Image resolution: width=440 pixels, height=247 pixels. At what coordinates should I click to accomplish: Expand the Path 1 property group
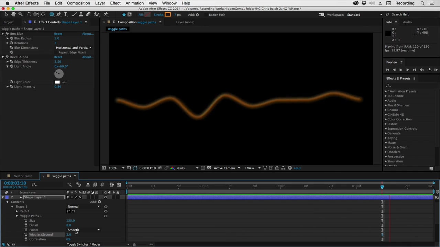point(17,211)
